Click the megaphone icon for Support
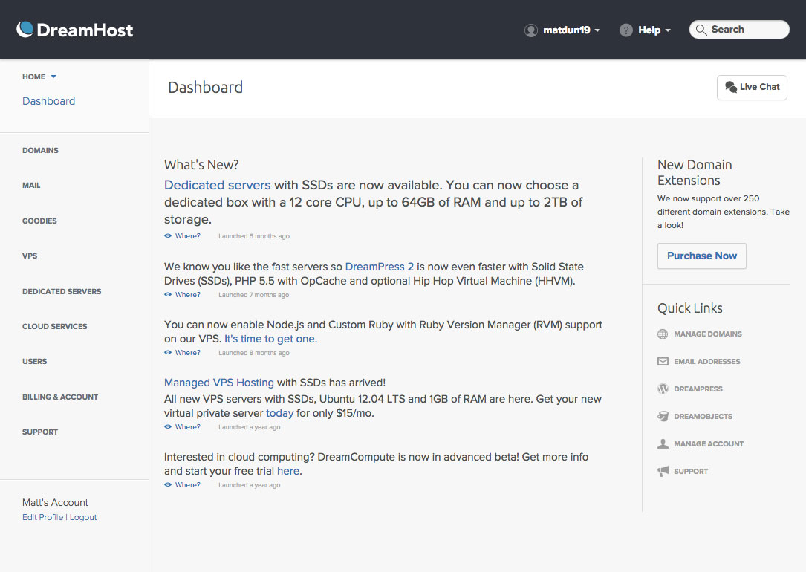The image size is (806, 572). 663,472
